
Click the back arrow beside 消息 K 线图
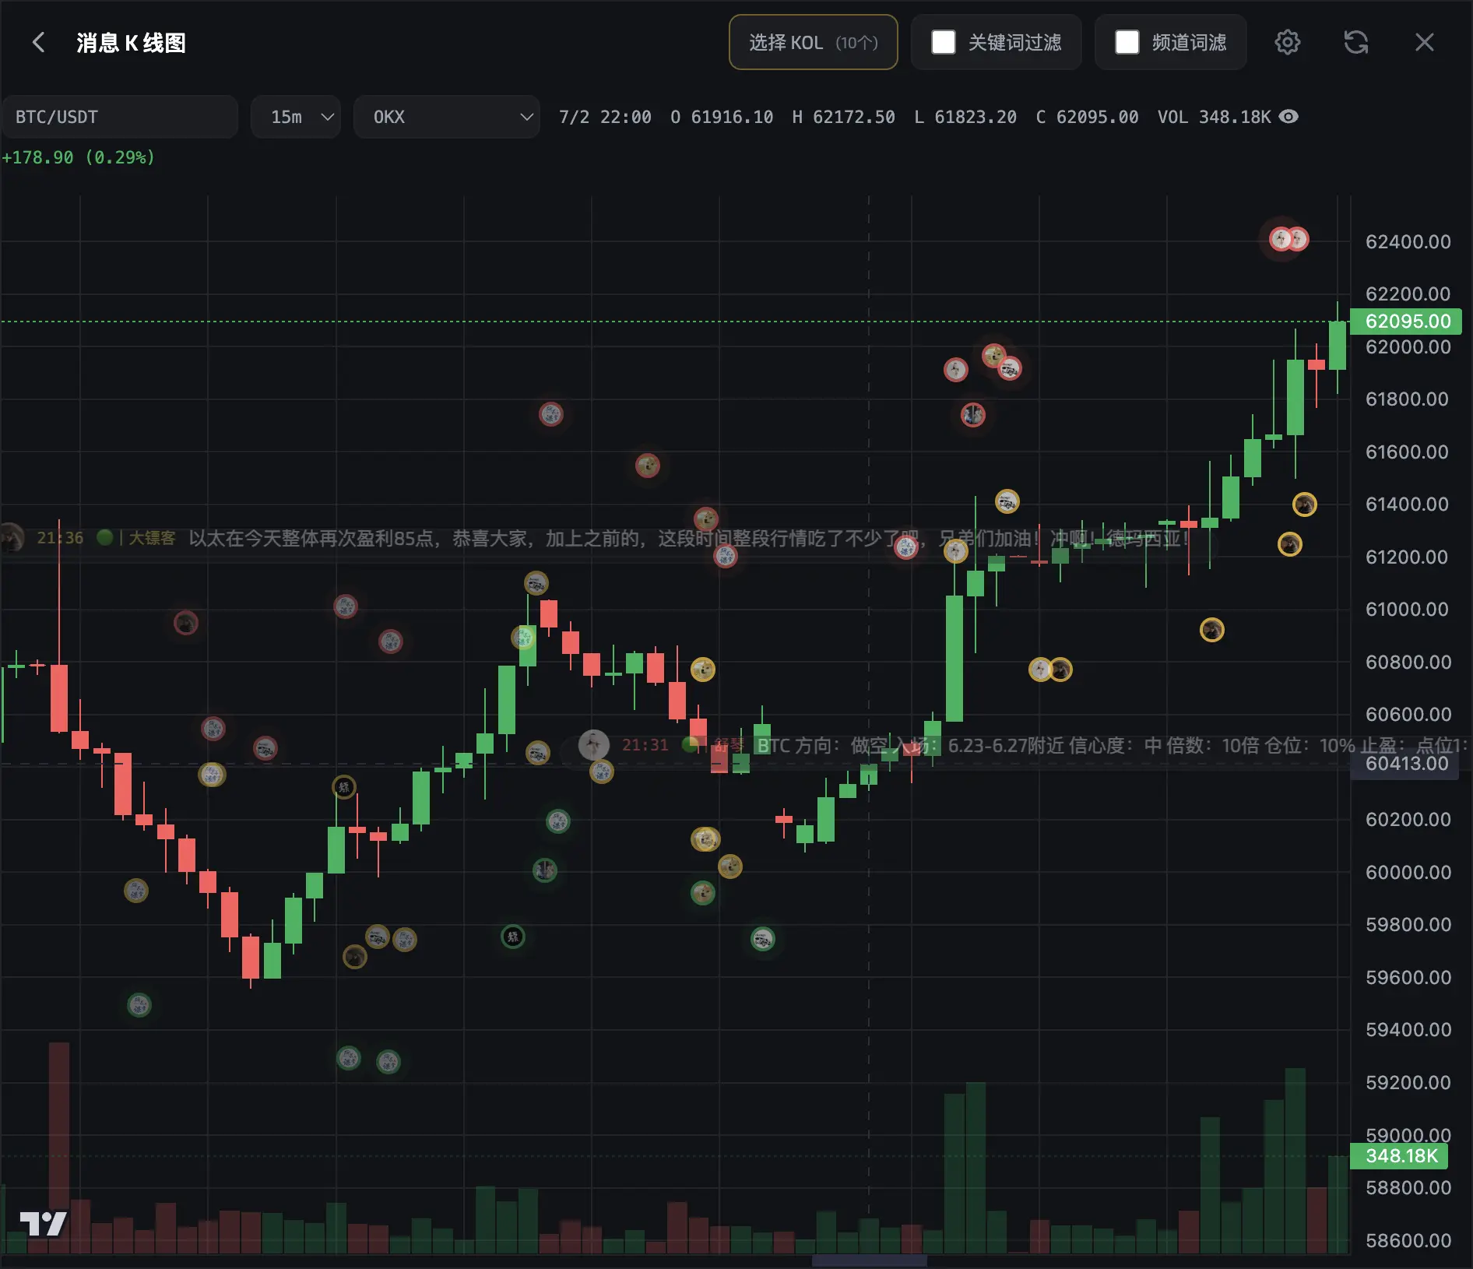point(38,42)
